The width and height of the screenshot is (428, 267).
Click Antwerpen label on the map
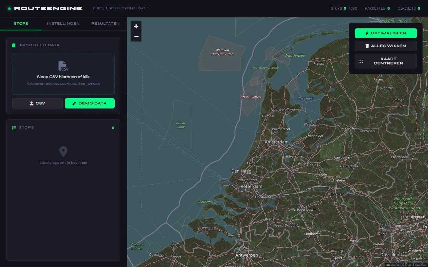pyautogui.click(x=247, y=255)
